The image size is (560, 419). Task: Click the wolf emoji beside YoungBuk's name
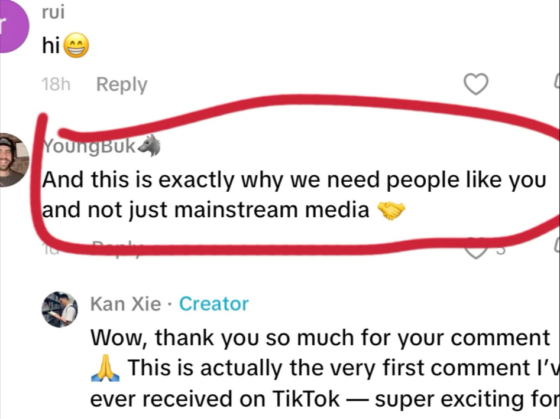[x=150, y=146]
